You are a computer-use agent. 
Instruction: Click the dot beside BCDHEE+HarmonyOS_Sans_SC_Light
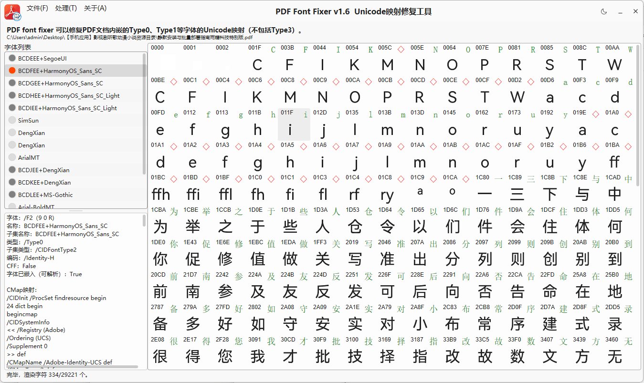(12, 95)
